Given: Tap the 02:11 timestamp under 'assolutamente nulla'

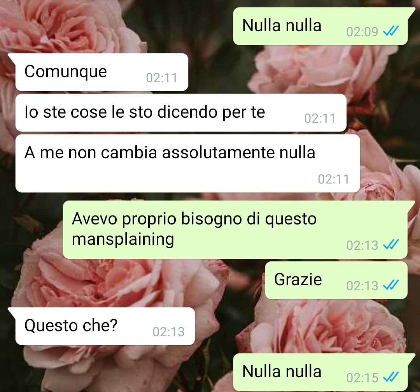Looking at the screenshot, I should (x=334, y=179).
